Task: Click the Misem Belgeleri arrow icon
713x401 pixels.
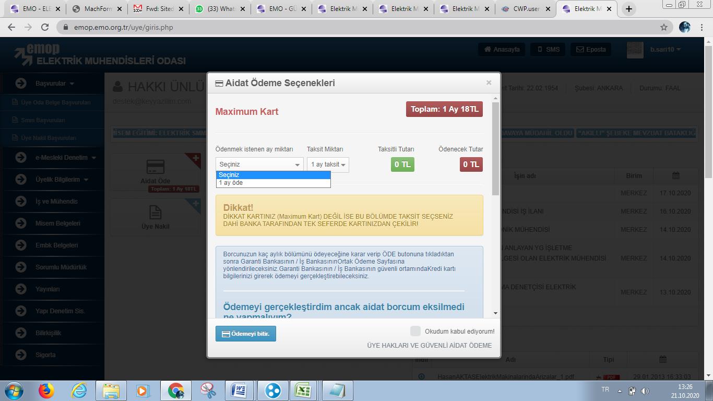Action: (21, 223)
